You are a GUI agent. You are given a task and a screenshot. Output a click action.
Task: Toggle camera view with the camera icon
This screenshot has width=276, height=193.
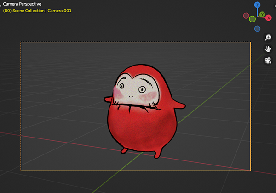[x=268, y=60]
